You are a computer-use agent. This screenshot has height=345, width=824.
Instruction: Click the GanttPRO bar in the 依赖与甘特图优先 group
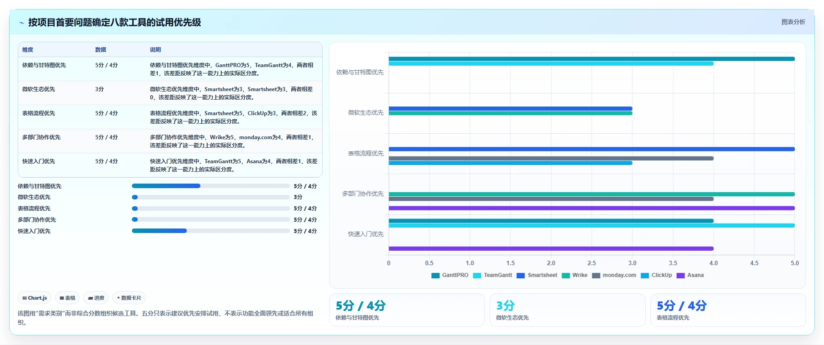[592, 59]
